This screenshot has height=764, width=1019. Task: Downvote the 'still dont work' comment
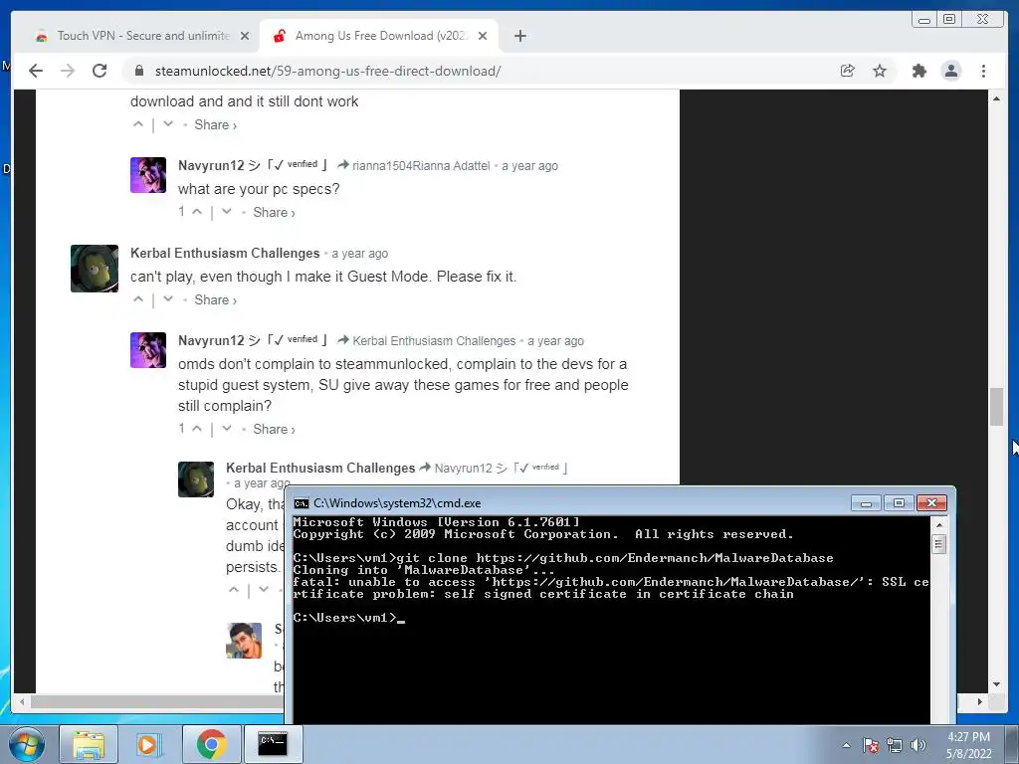click(167, 124)
